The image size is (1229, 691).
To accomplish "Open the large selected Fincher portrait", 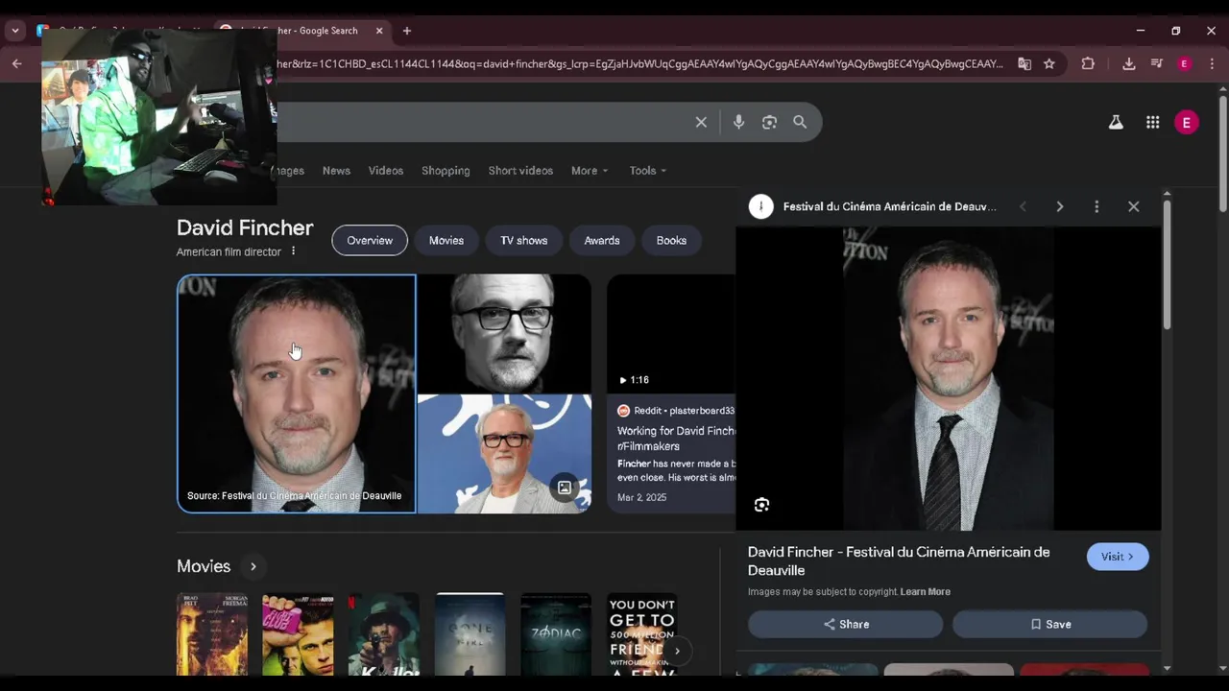I will point(297,393).
